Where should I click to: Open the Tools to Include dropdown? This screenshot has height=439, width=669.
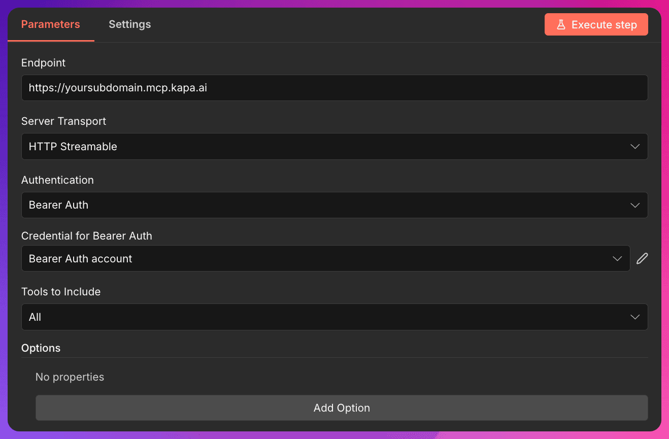[335, 316]
